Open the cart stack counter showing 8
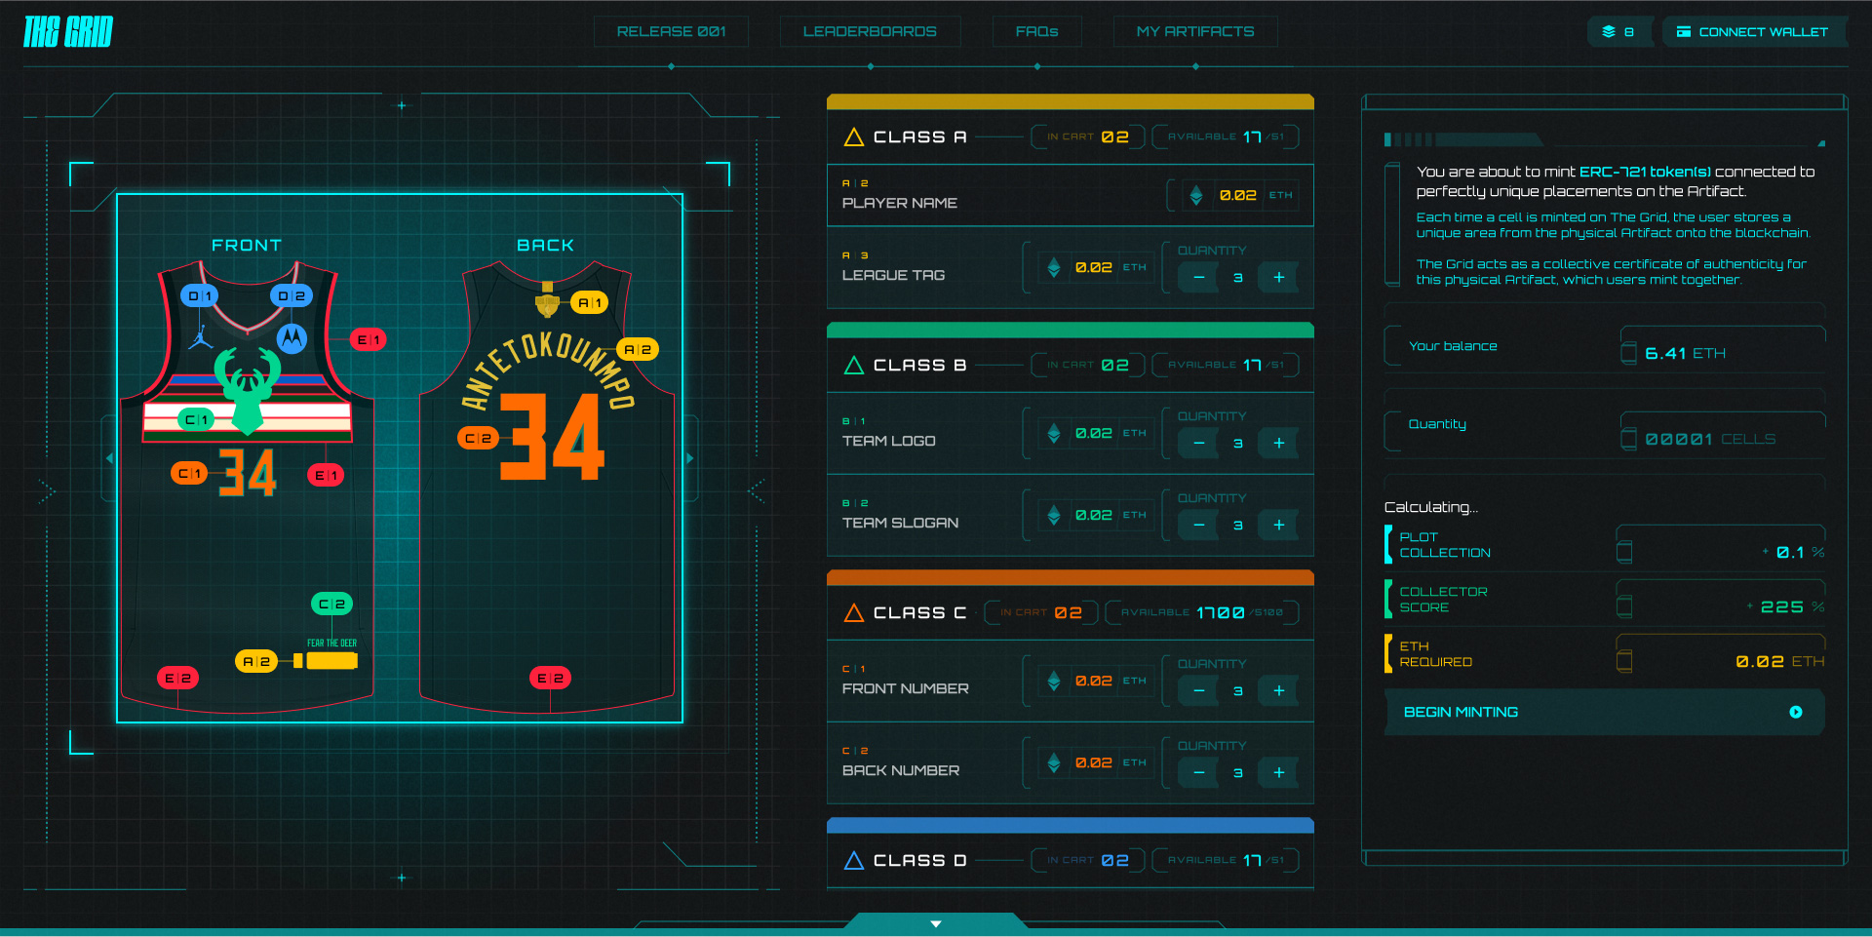The image size is (1872, 937). pos(1618,31)
